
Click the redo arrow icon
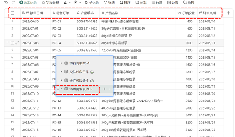pos(13,3)
